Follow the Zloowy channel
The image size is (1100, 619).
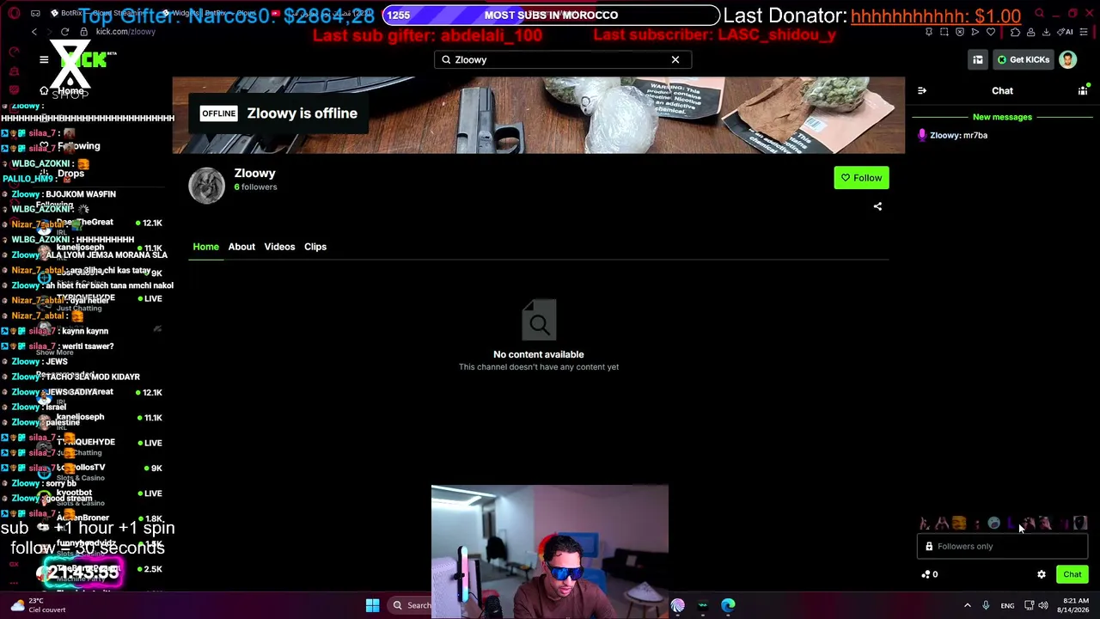861,178
